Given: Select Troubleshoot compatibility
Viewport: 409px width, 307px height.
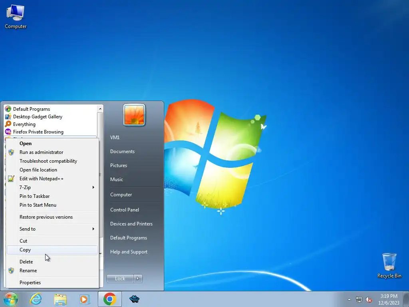Looking at the screenshot, I should click(52, 161).
